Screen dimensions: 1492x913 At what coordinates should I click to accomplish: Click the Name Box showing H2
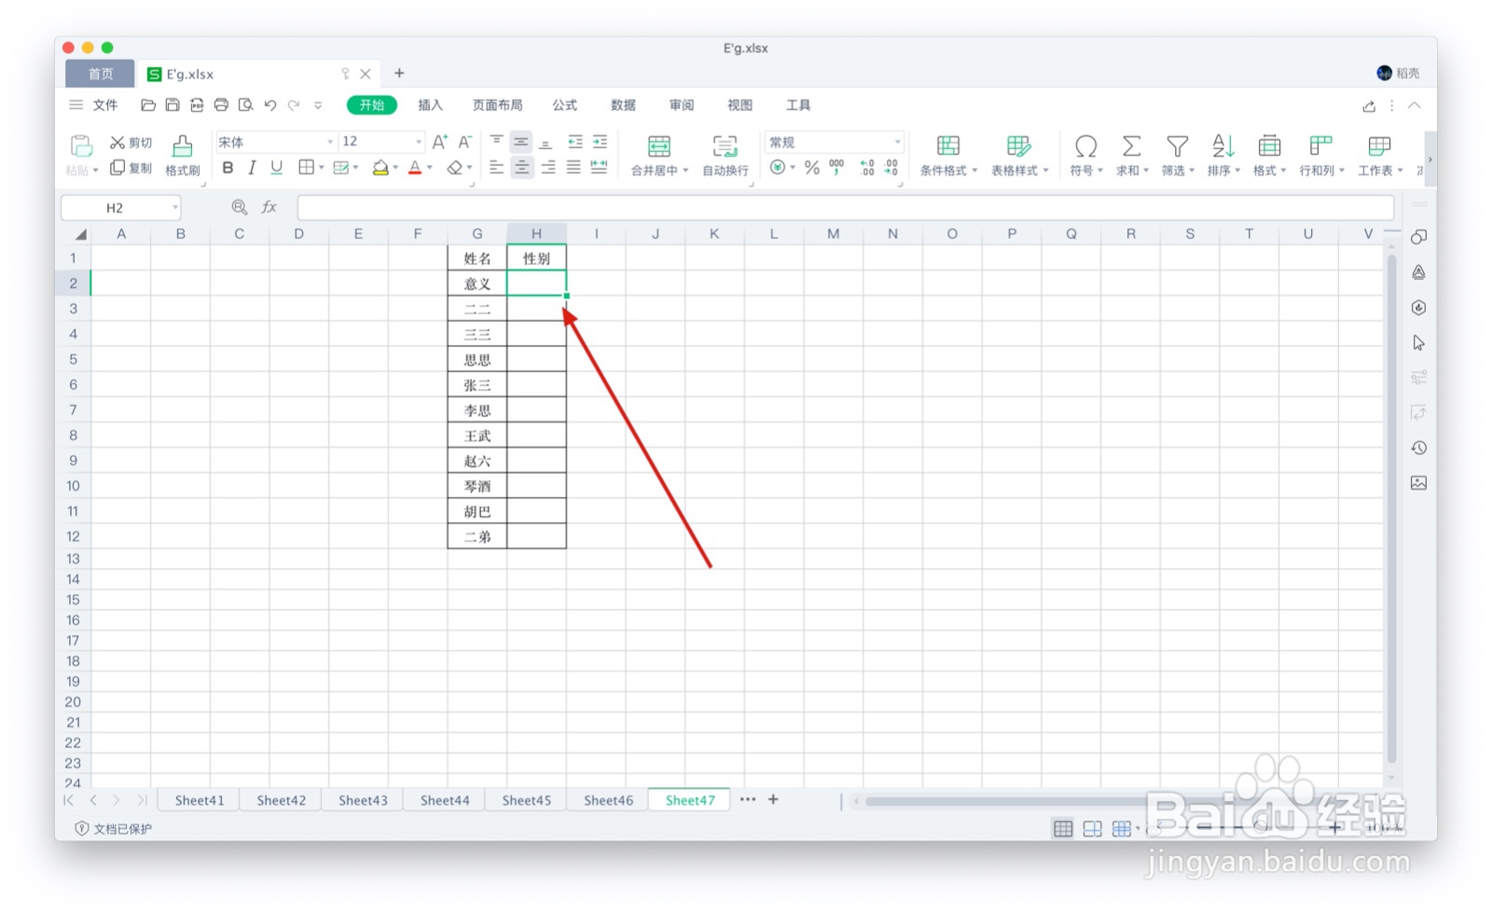click(x=120, y=207)
